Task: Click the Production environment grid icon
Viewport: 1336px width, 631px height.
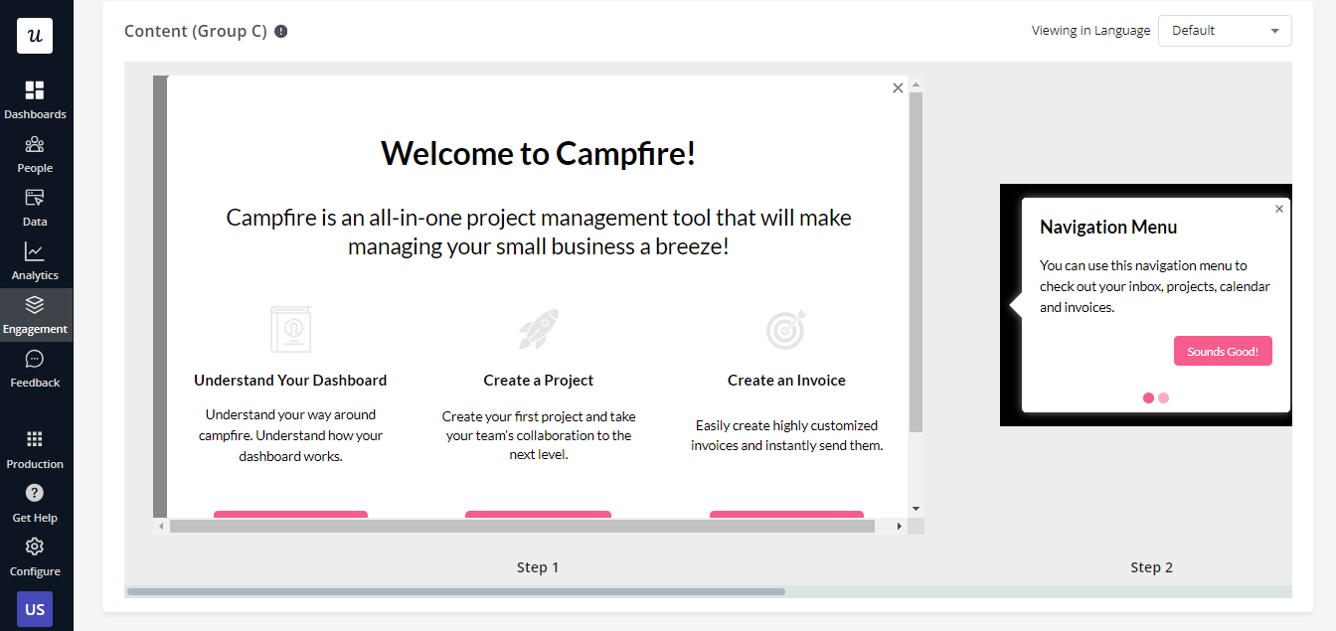Action: point(35,440)
